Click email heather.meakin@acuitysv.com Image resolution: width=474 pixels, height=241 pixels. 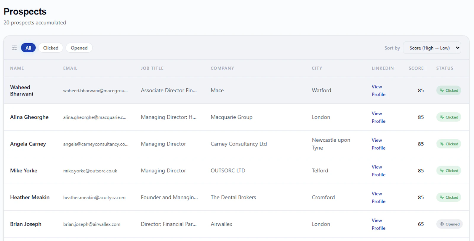tap(94, 197)
